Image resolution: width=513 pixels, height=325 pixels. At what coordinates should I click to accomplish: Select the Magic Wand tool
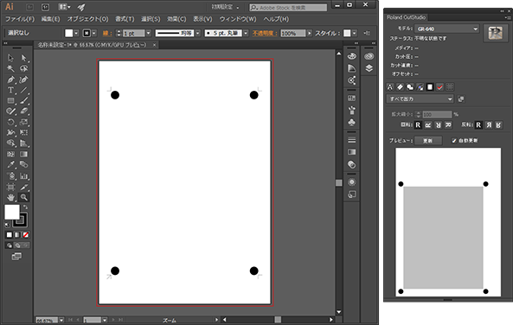click(10, 68)
